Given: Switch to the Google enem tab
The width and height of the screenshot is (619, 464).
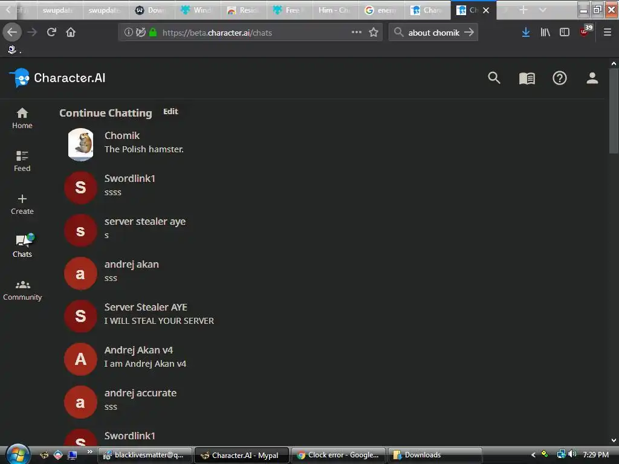Looking at the screenshot, I should pos(381,10).
